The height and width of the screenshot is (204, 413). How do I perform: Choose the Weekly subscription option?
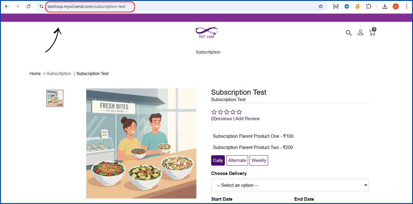(259, 160)
